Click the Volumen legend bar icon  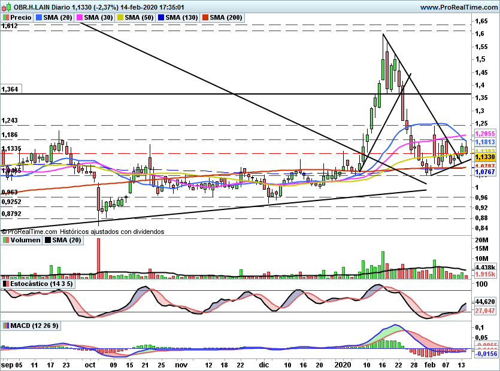(x=6, y=240)
